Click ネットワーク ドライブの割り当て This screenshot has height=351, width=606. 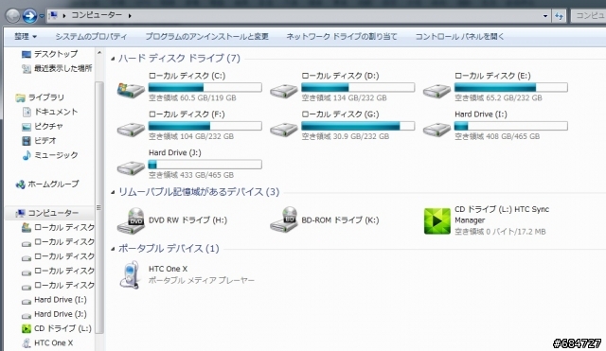pos(342,37)
